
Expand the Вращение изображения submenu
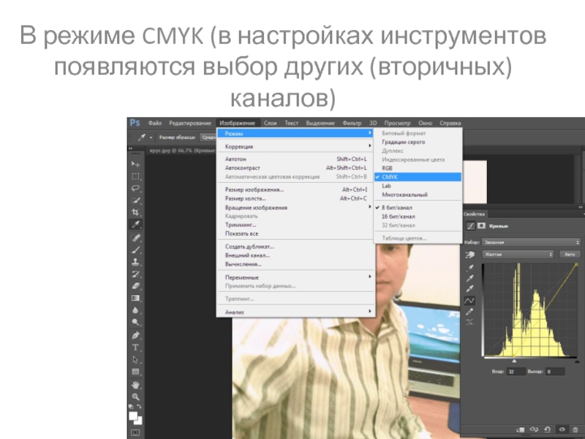tap(295, 208)
